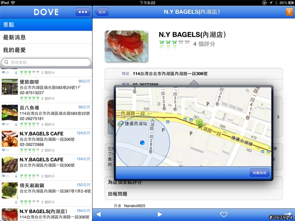Select the 景點 tab in sidebar
The height and width of the screenshot is (221, 295).
tap(46, 24)
